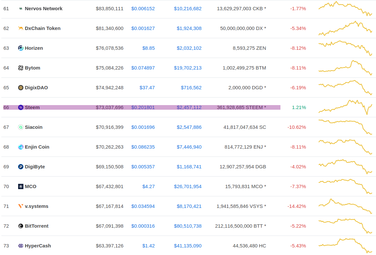Click the Steem price $0.201801
This screenshot has width=376, height=255.
tap(143, 107)
